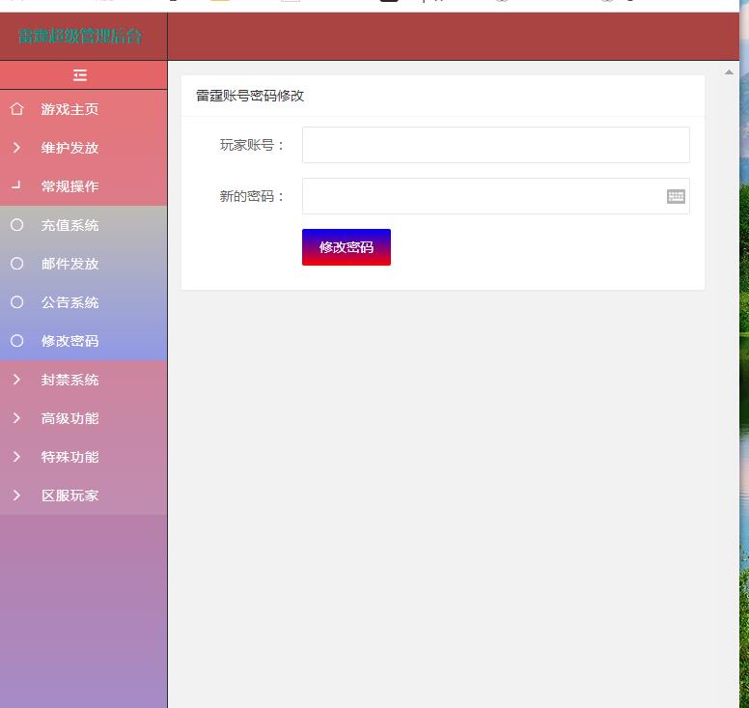This screenshot has height=708, width=749.
Task: Click the 雷霆超级管理后台 header title
Action: click(x=80, y=37)
